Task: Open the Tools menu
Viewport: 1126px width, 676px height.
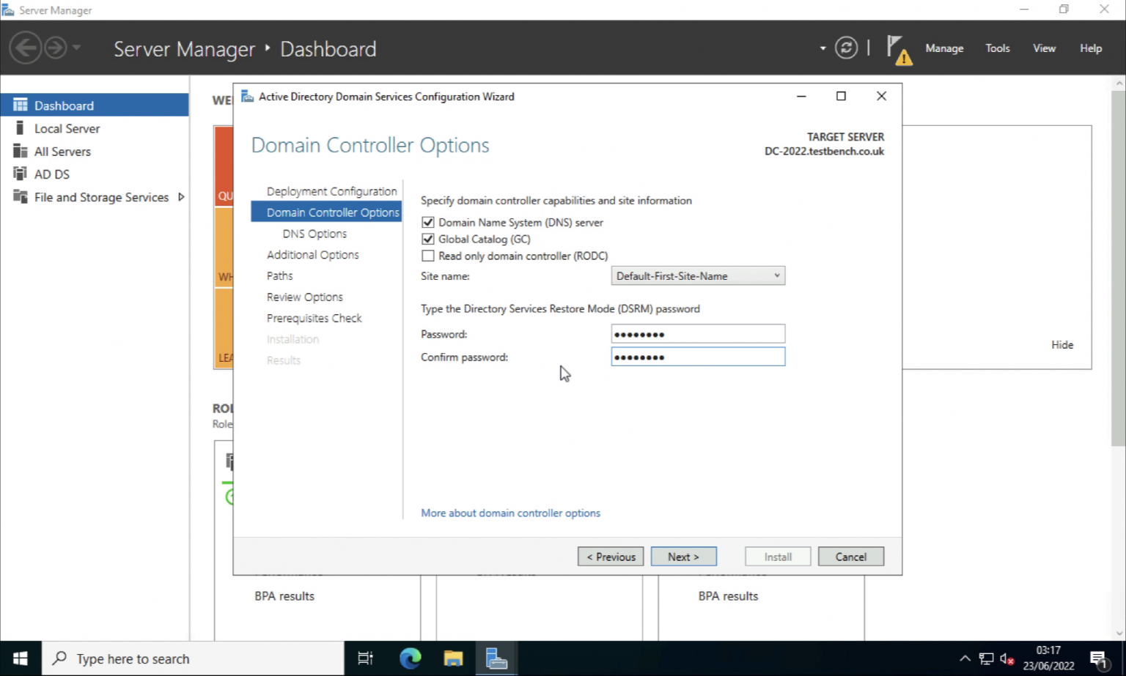Action: point(997,48)
